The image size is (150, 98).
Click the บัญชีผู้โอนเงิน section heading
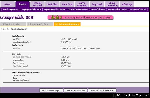[x=18, y=36]
